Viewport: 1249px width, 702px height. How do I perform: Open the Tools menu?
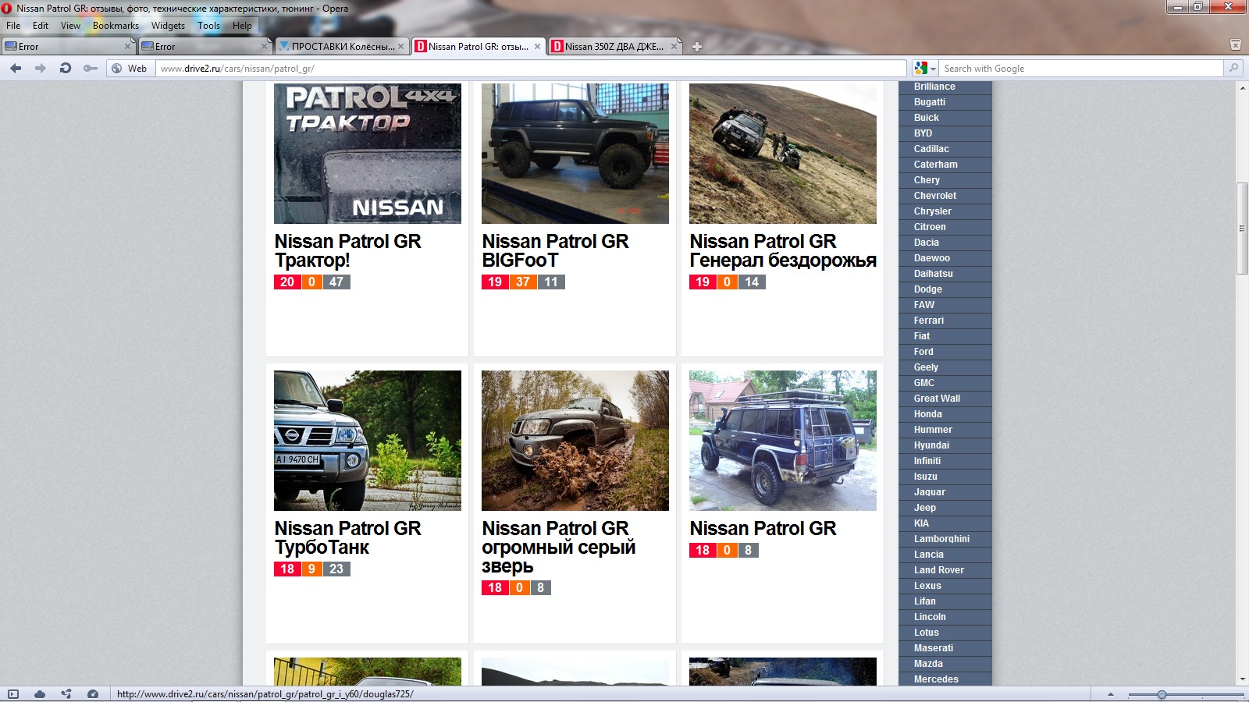coord(208,26)
